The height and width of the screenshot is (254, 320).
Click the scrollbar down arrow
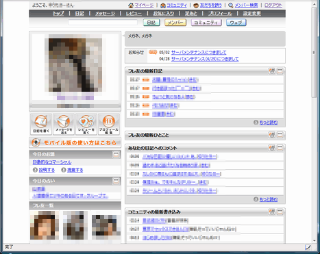tap(315, 240)
